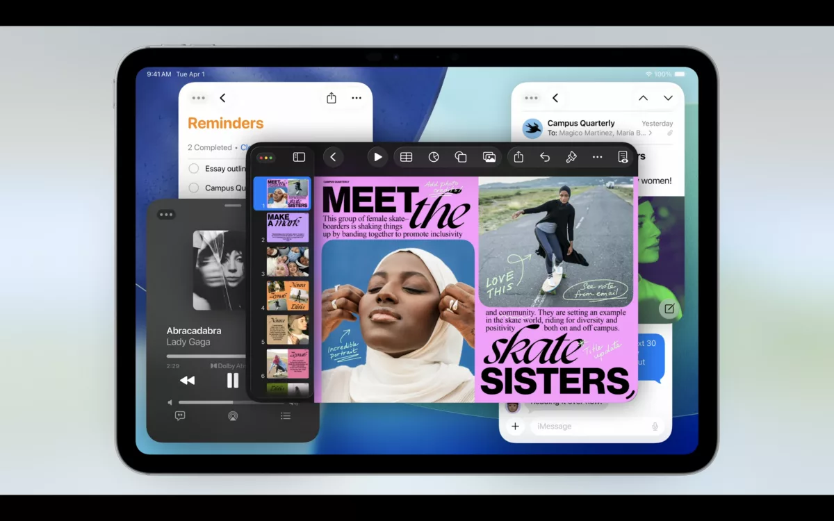The height and width of the screenshot is (521, 834).
Task: Share the Keynote presentation
Action: (518, 157)
